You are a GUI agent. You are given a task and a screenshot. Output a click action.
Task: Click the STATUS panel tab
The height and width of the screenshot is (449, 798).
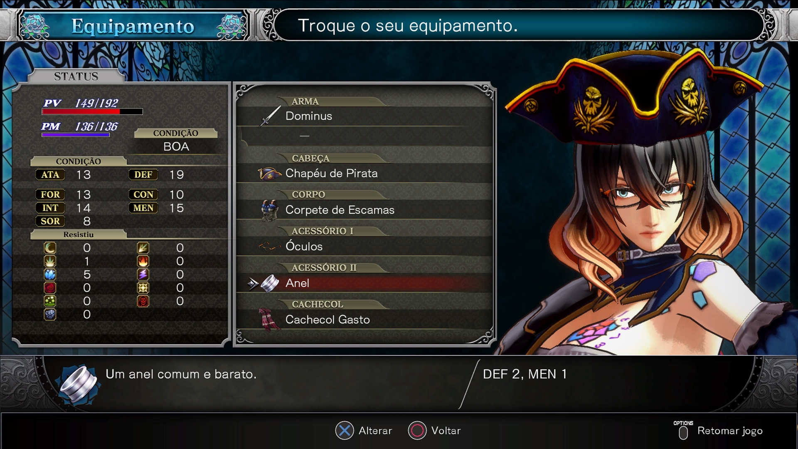click(76, 76)
